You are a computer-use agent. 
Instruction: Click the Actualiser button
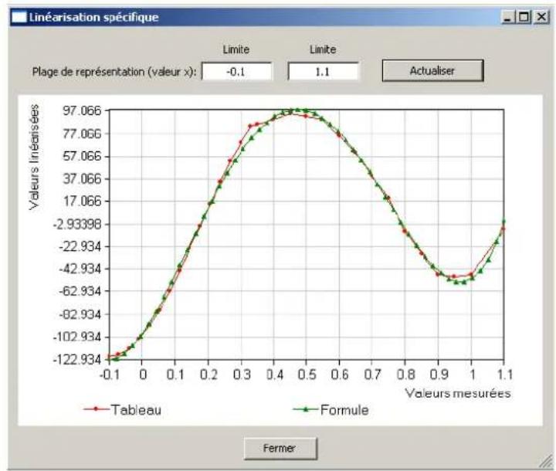[x=432, y=71]
